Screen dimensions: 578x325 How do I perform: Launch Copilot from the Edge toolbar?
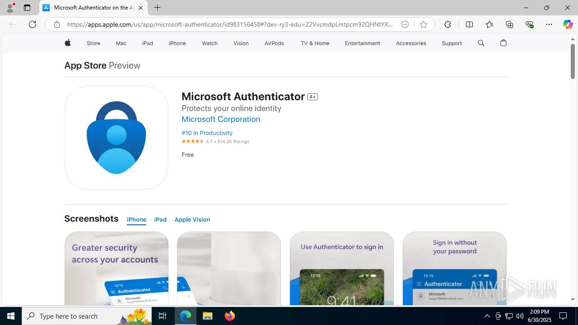(x=568, y=24)
